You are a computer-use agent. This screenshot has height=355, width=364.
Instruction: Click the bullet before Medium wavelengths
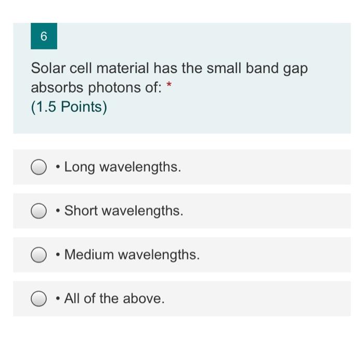(58, 255)
